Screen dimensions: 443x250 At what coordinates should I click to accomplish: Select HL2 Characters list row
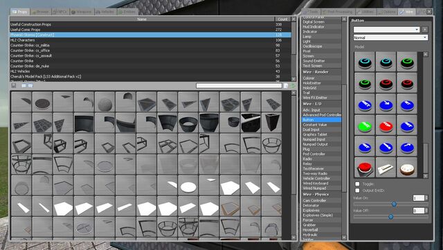click(150, 40)
